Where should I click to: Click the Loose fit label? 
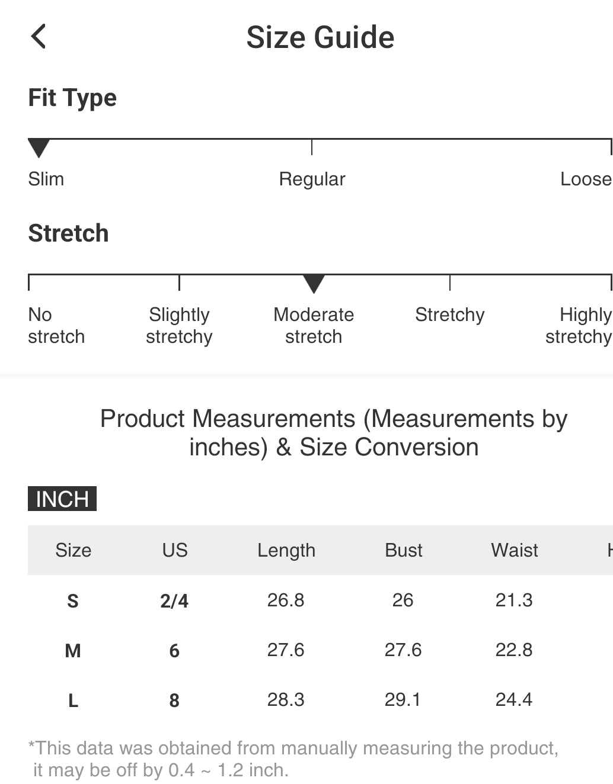pyautogui.click(x=585, y=179)
